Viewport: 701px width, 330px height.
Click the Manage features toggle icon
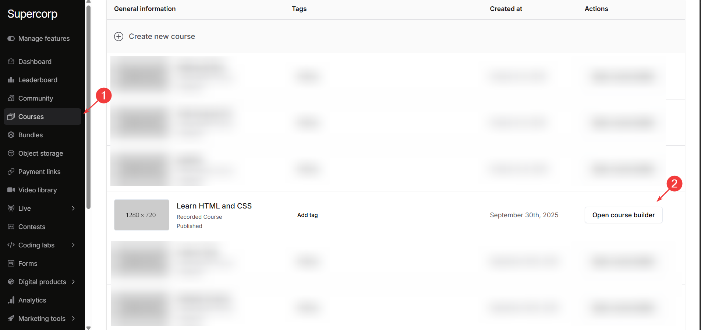coord(11,39)
